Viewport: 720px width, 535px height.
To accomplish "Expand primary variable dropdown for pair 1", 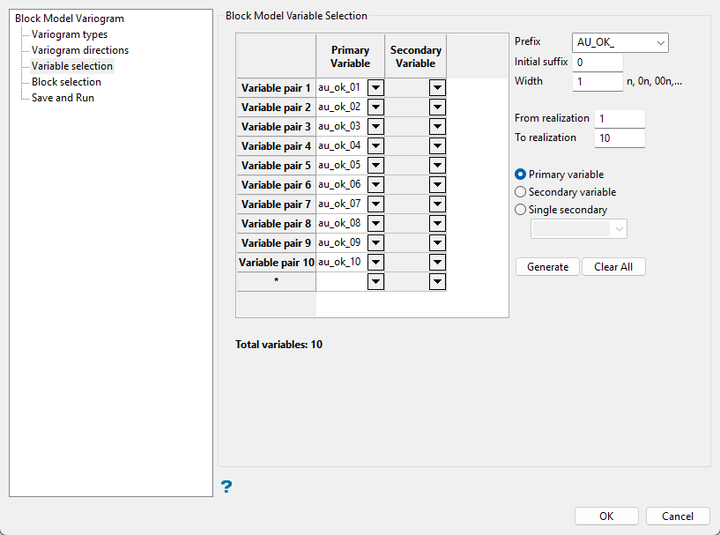I will [x=375, y=88].
